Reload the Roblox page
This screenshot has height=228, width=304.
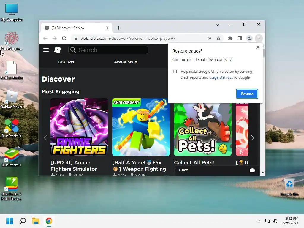(64, 38)
